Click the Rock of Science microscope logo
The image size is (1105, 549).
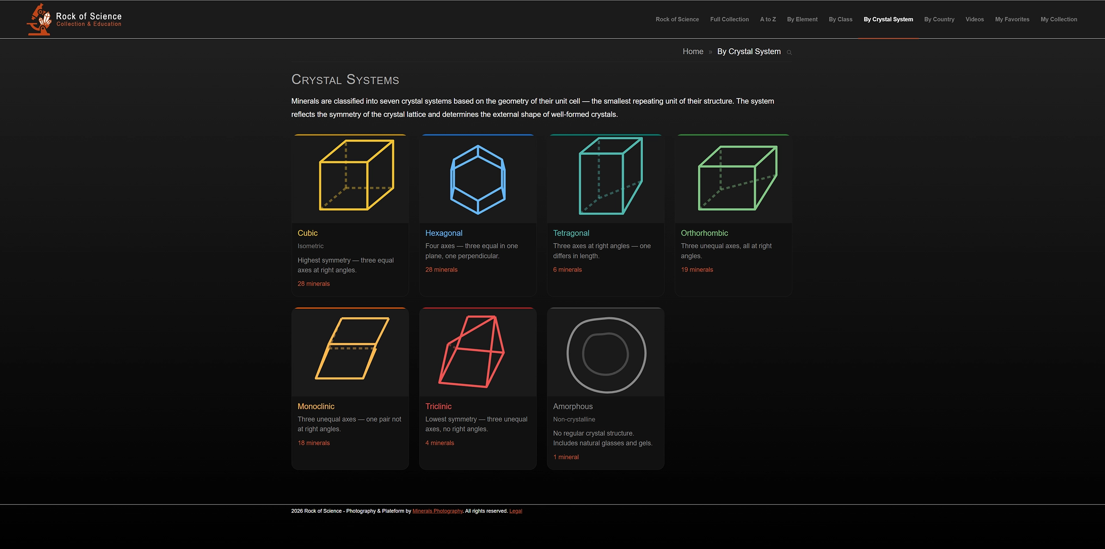[39, 19]
